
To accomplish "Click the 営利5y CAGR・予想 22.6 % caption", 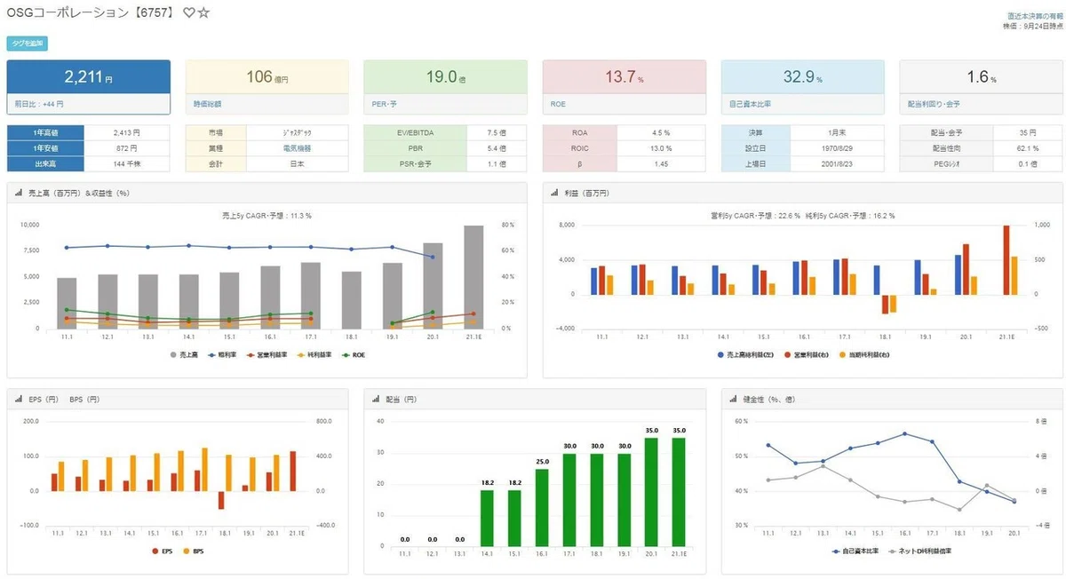I will [x=756, y=215].
